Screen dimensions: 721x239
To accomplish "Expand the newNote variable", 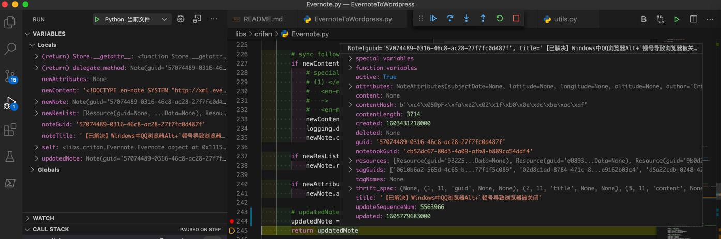I will coord(36,102).
